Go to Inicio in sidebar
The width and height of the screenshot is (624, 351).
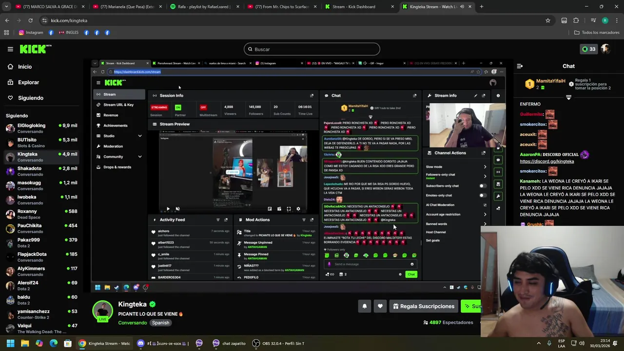click(x=25, y=67)
